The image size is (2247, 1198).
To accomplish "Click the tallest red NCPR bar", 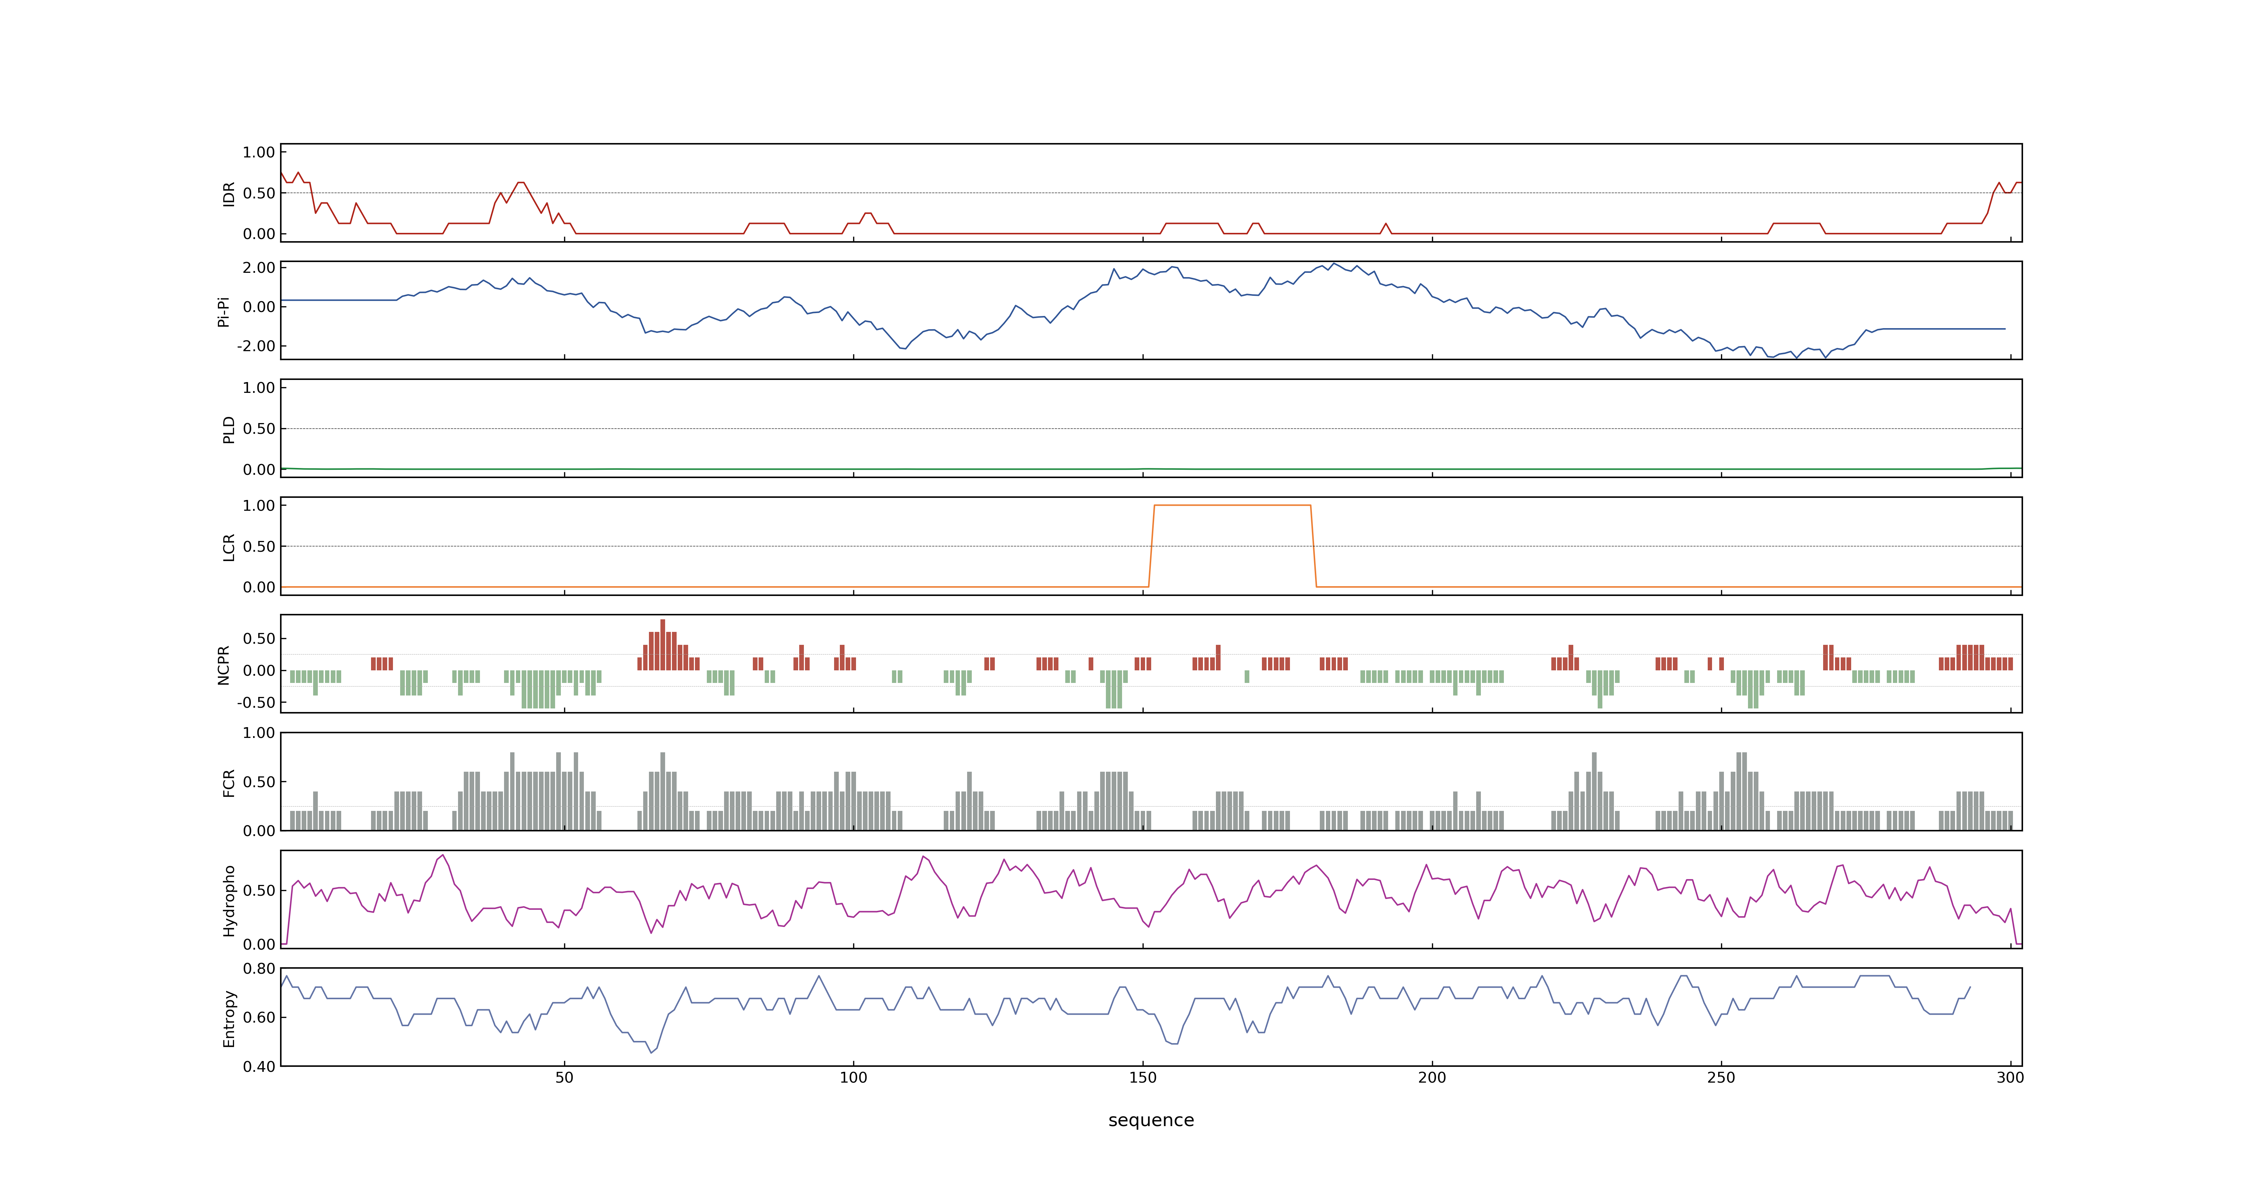I will tap(663, 645).
